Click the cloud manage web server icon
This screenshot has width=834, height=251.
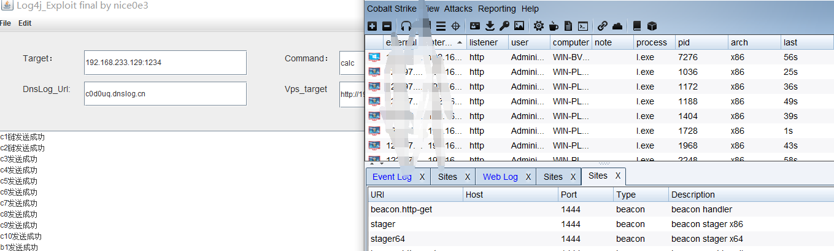pos(617,26)
